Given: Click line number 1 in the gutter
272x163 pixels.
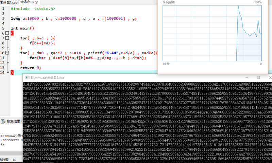Looking at the screenshot, I should click(x=3, y=9).
